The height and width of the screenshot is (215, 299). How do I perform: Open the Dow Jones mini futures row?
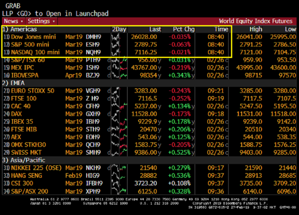(149, 37)
